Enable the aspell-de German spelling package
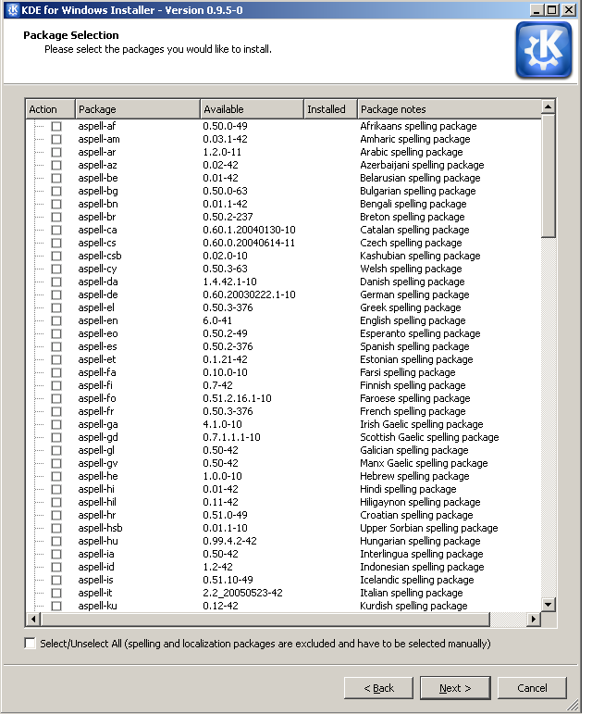The height and width of the screenshot is (714, 592). point(56,294)
